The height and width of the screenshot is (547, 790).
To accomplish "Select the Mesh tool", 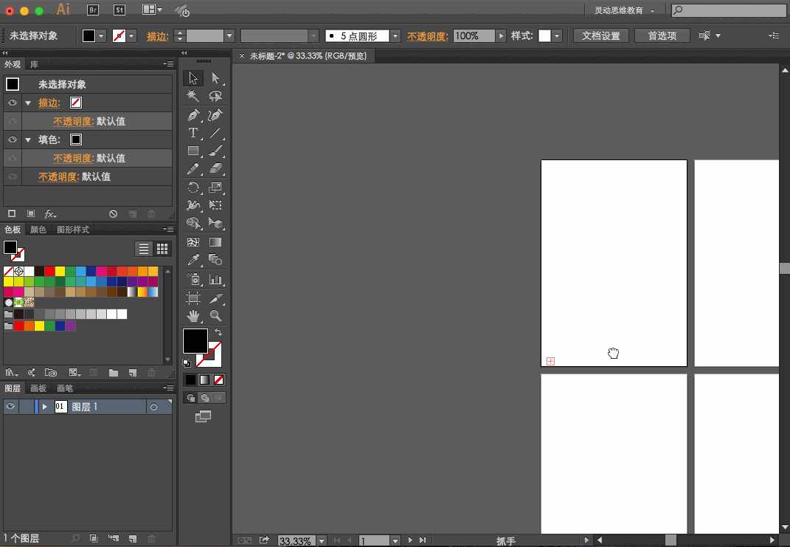I will tap(193, 242).
